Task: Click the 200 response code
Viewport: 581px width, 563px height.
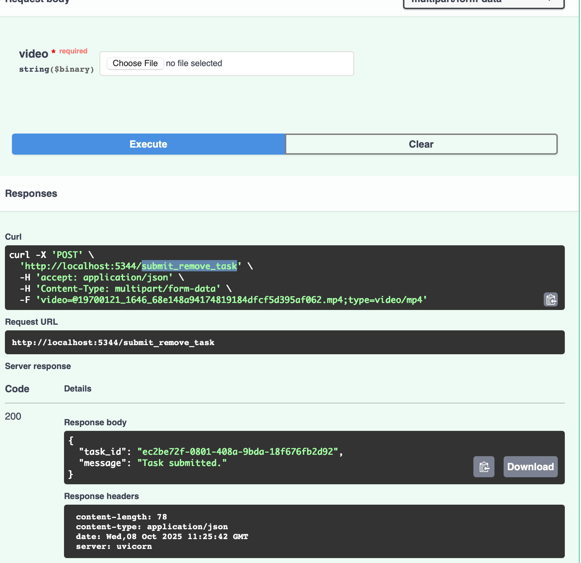Action: click(x=13, y=416)
